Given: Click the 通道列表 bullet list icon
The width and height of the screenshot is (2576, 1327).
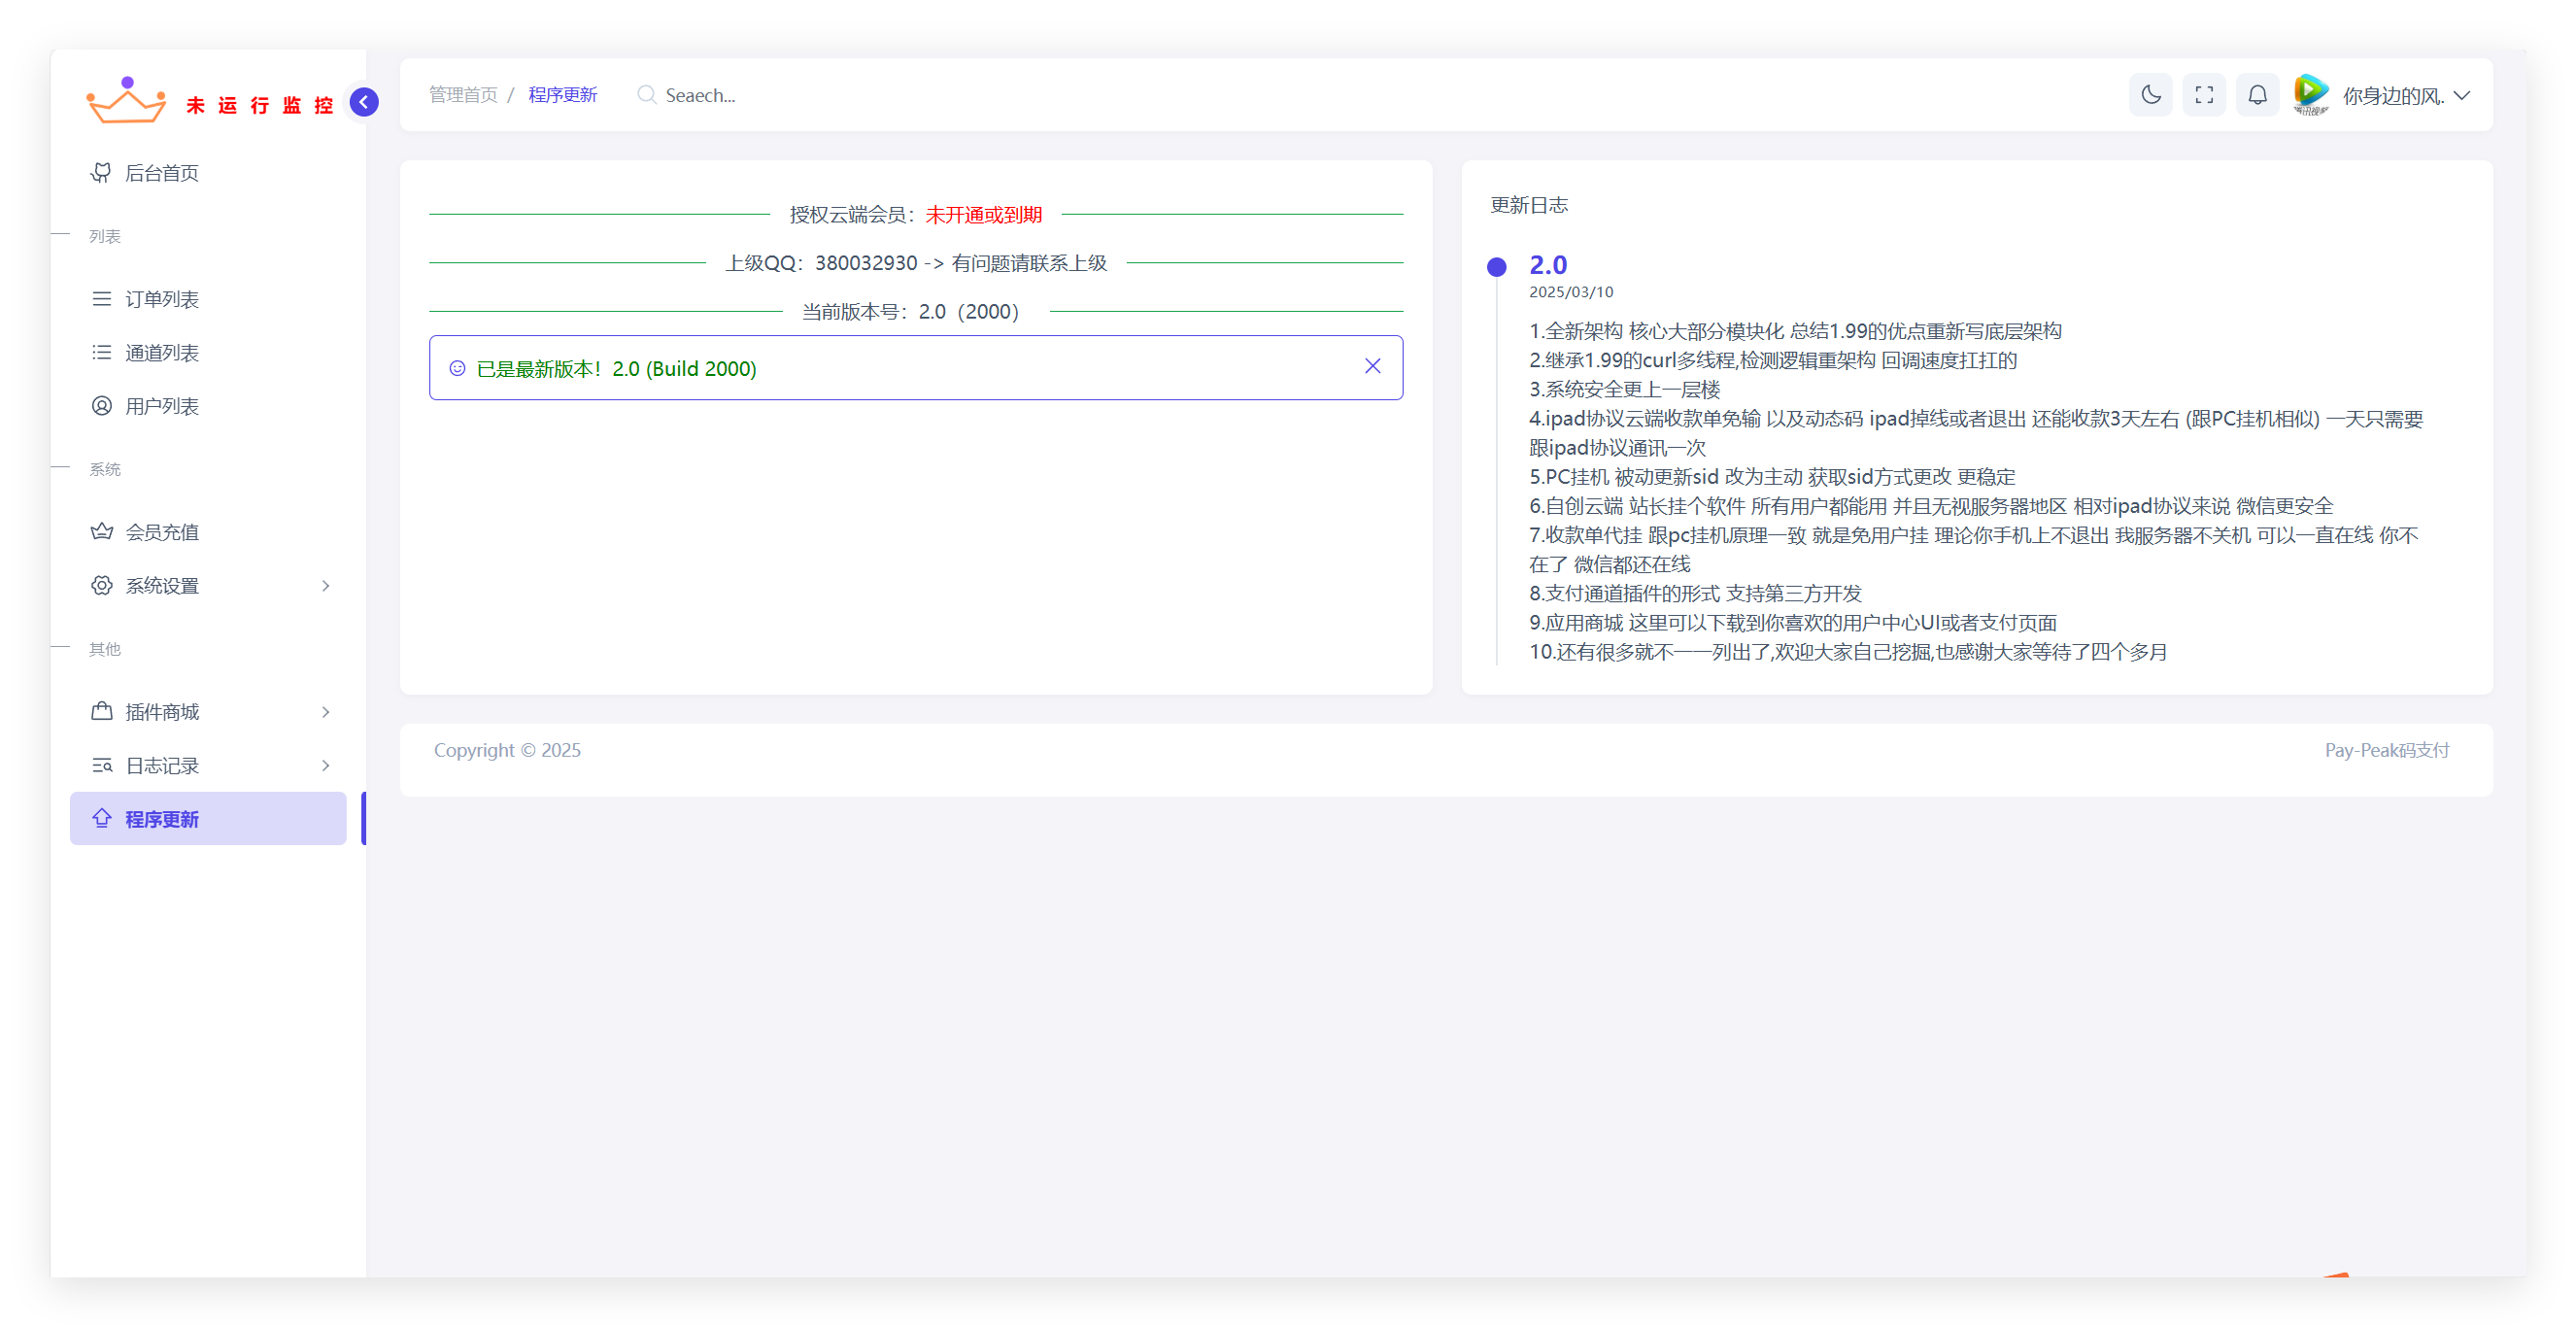Looking at the screenshot, I should [101, 352].
